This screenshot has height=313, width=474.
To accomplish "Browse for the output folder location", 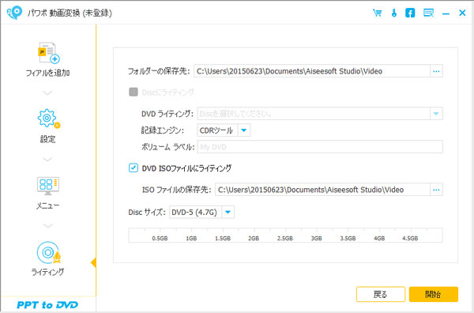I will click(436, 71).
